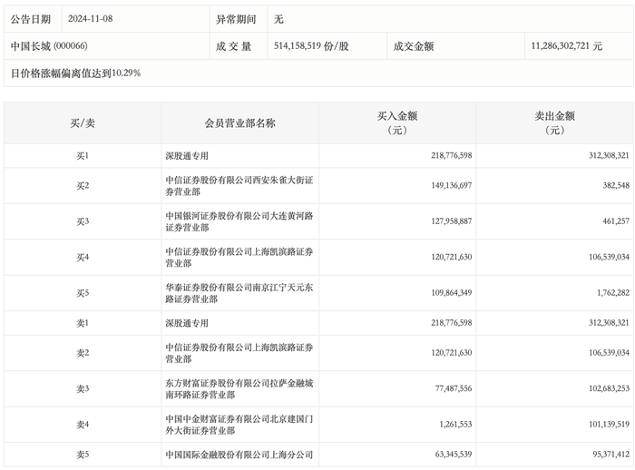Click the 买/卖 column header

coord(83,122)
